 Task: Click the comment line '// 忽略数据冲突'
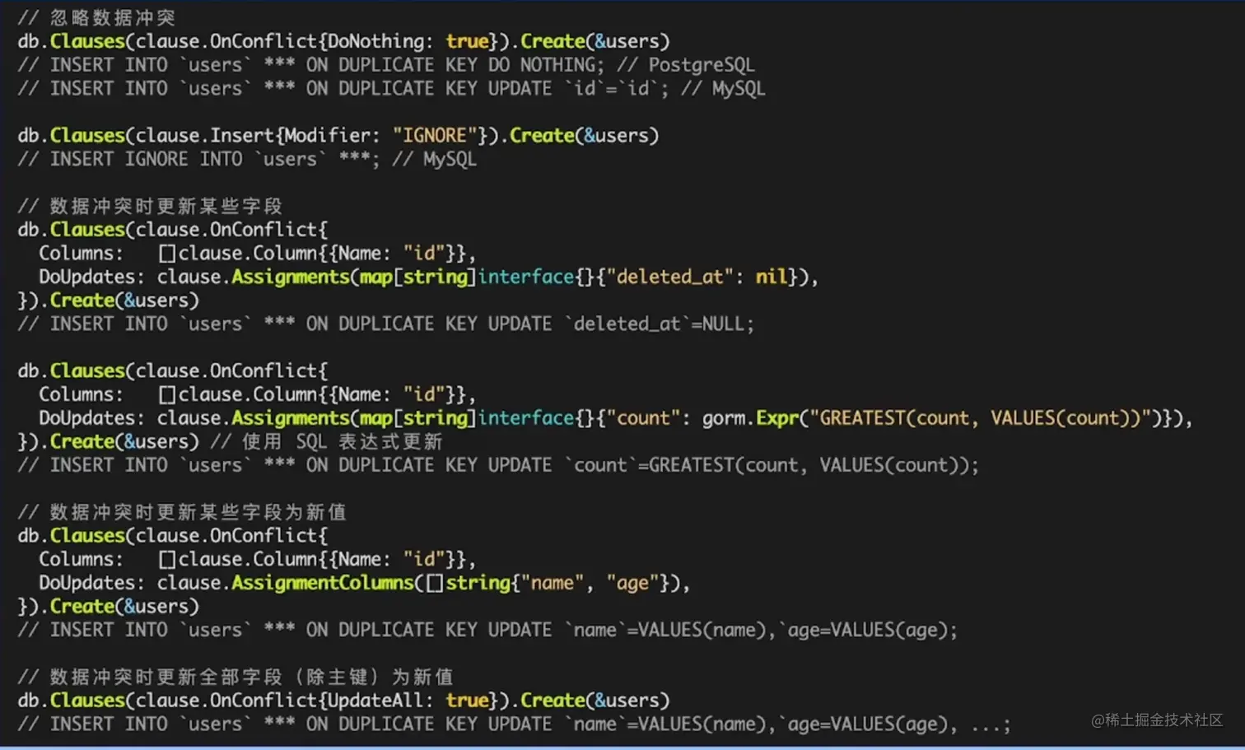(x=96, y=17)
